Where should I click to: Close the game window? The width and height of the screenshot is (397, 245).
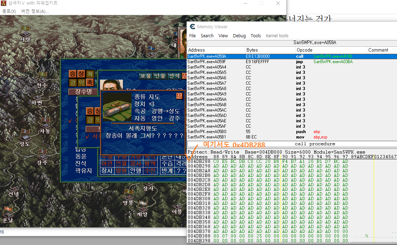click(x=278, y=3)
